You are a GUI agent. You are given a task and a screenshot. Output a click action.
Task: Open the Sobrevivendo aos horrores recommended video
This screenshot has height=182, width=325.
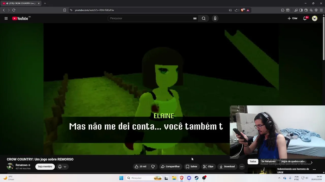click(x=293, y=171)
